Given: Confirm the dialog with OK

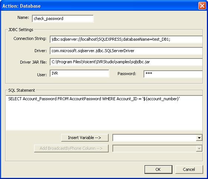Looking at the screenshot, I should pyautogui.click(x=158, y=169).
